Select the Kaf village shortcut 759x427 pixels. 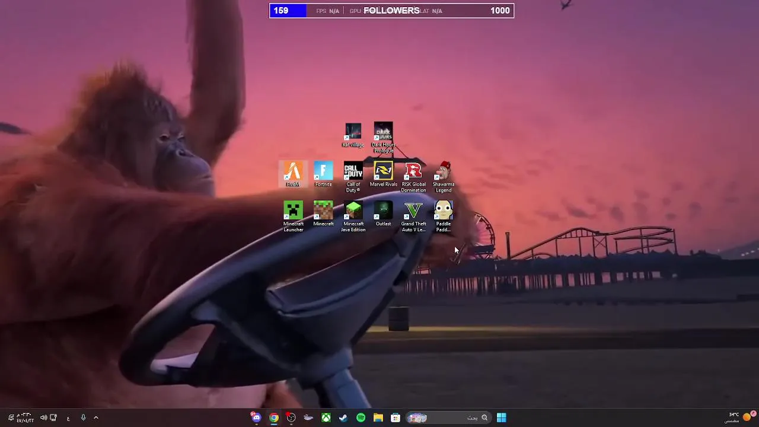tap(353, 135)
